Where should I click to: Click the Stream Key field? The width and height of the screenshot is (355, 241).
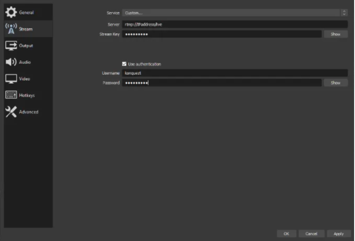pos(221,34)
